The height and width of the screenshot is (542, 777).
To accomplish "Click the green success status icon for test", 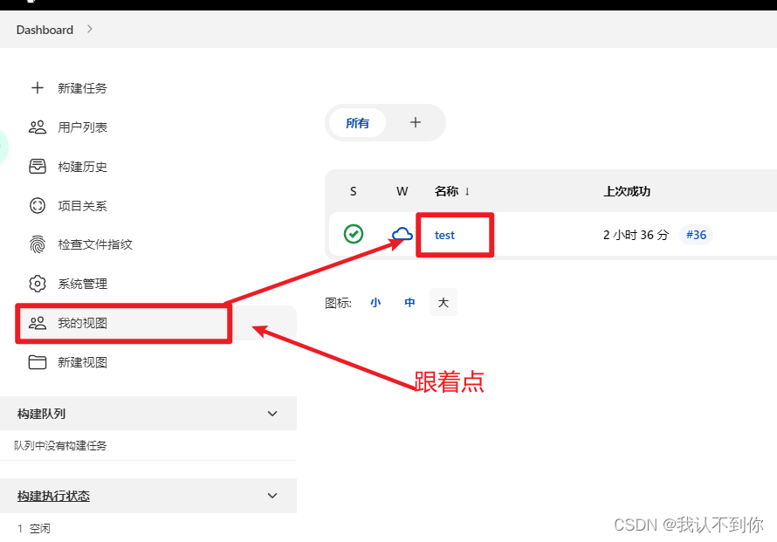I will click(354, 234).
